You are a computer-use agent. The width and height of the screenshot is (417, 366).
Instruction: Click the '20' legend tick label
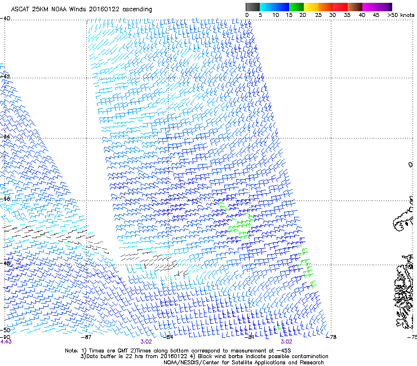303,15
